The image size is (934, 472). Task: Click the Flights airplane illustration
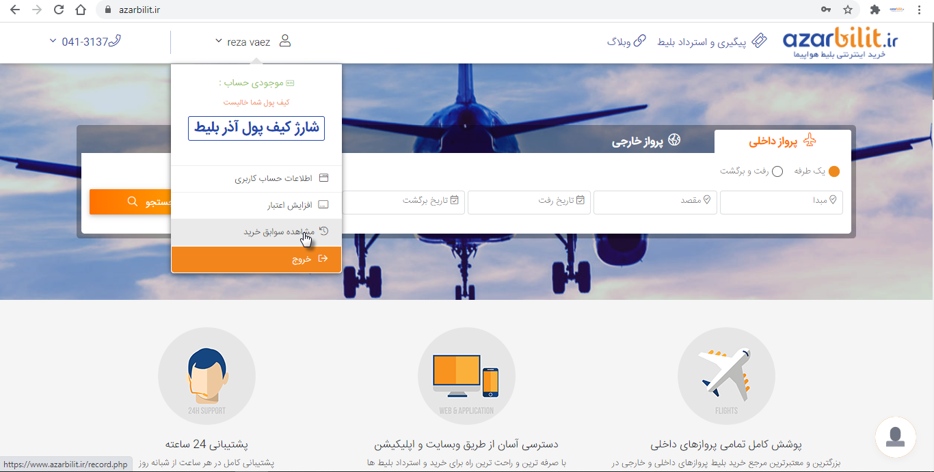(x=726, y=376)
